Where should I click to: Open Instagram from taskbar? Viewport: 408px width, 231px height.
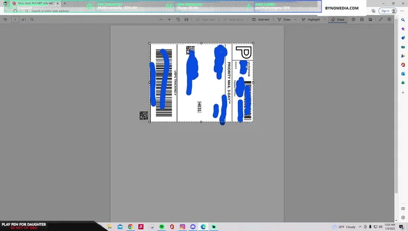(182, 227)
